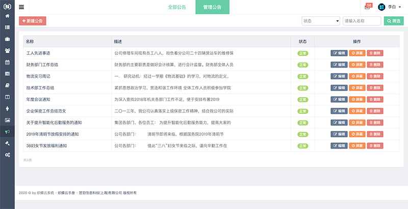The height and width of the screenshot is (209, 408).
Task: Delete the 企业保密工作总结范文 announcement
Action: (x=375, y=111)
